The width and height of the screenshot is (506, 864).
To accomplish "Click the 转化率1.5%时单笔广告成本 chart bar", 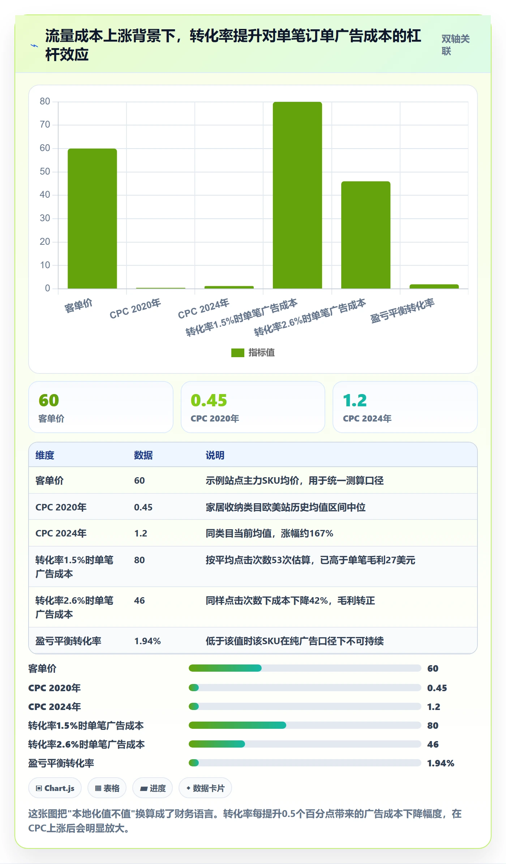I will click(x=297, y=195).
